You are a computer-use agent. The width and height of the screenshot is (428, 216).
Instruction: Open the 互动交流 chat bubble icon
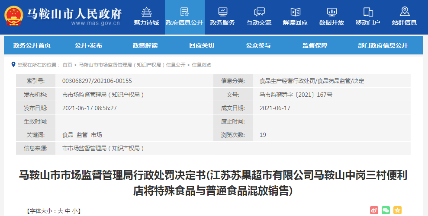coord(259,12)
